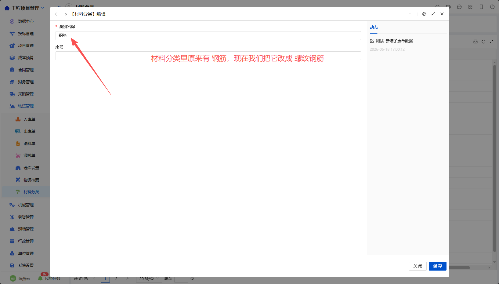Image resolution: width=499 pixels, height=284 pixels.
Task: Open 机械管理 in sidebar
Action: [x=26, y=205]
